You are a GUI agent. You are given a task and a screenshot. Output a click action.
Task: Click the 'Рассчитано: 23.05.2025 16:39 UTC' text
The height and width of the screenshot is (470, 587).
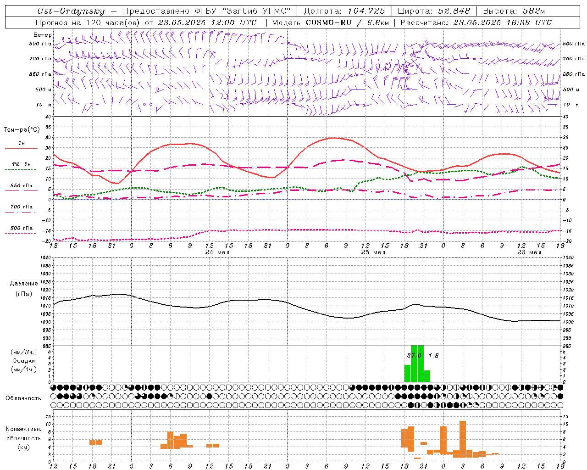(x=476, y=22)
